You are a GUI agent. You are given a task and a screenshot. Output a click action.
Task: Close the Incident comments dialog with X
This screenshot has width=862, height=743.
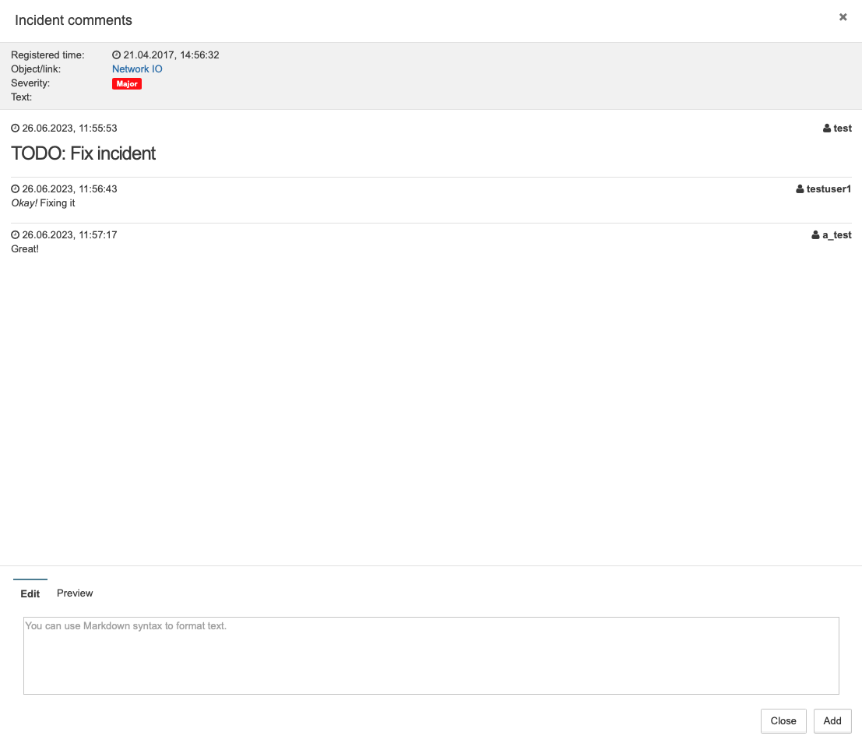[843, 17]
